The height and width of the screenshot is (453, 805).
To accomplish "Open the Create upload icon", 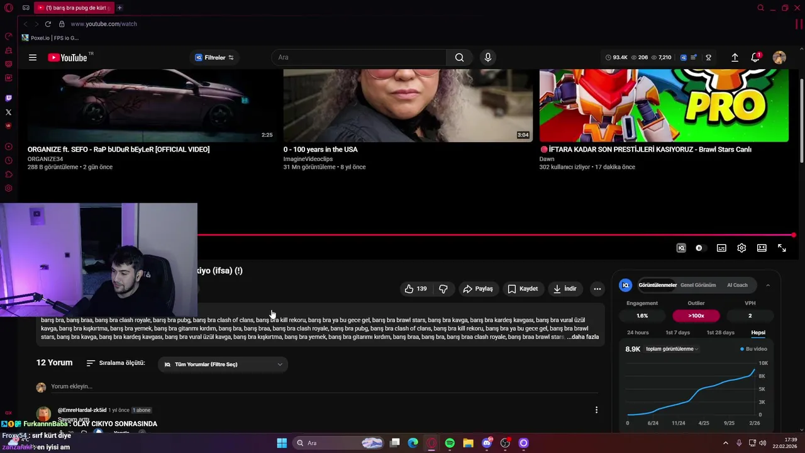I will point(735,57).
